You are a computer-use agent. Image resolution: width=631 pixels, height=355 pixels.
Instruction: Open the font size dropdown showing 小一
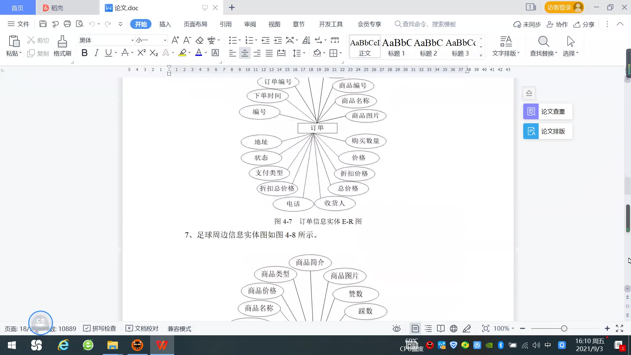tap(165, 40)
